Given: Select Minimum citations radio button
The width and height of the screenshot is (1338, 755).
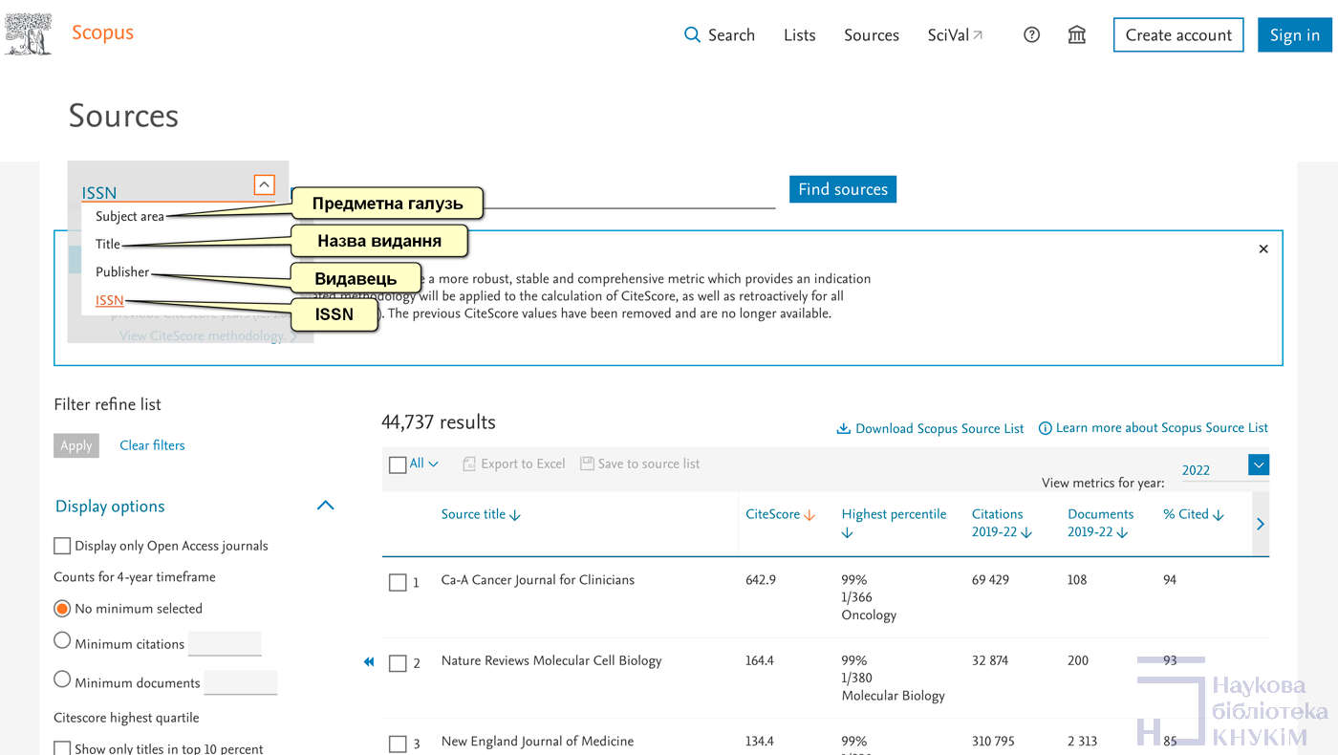Looking at the screenshot, I should pyautogui.click(x=63, y=641).
